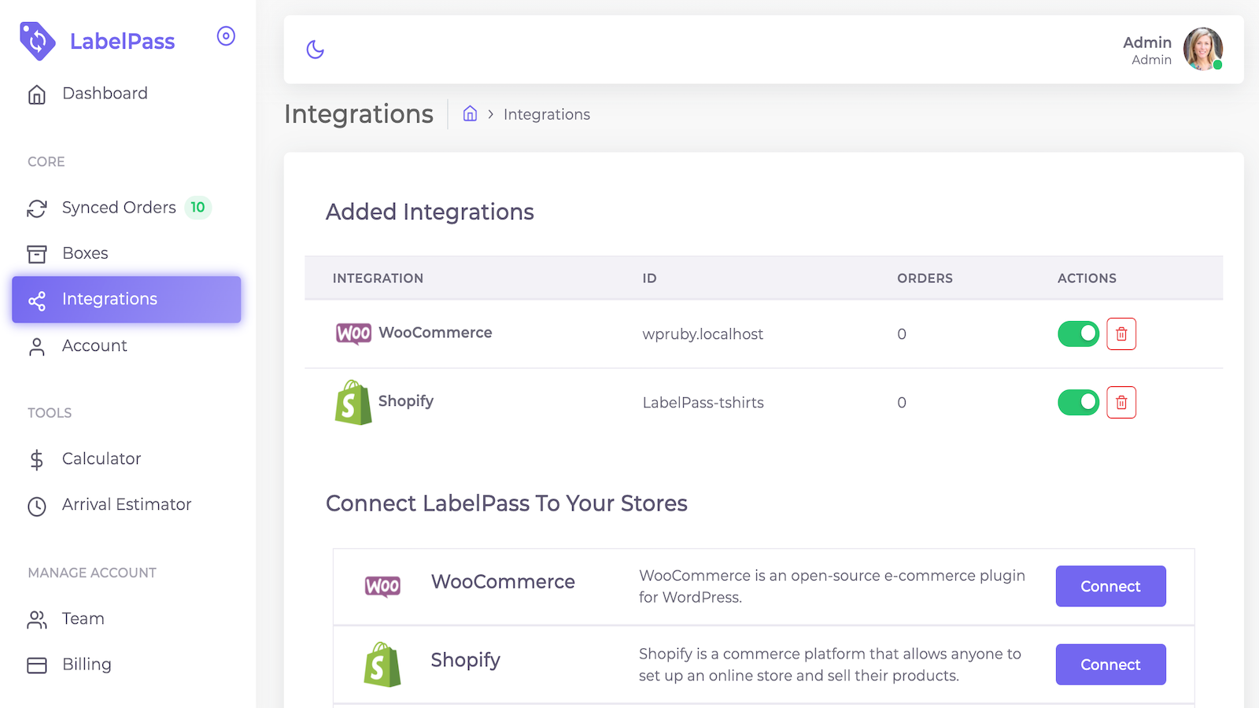Viewport: 1259px width, 708px height.
Task: Click the ORDERS column header
Action: pyautogui.click(x=925, y=278)
